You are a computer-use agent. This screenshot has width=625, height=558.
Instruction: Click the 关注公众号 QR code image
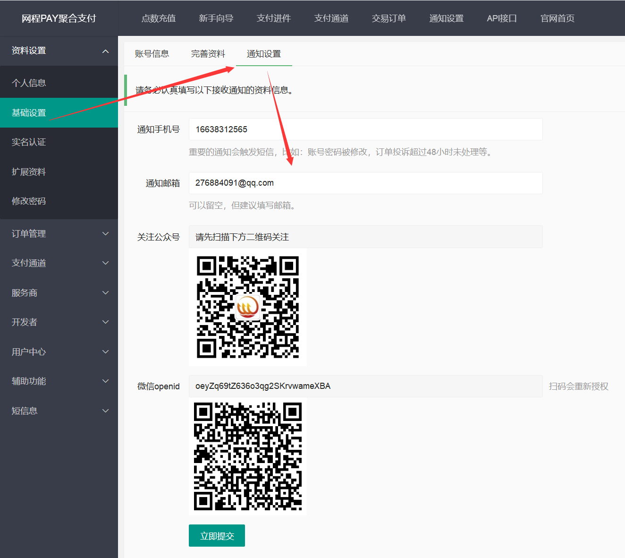[x=247, y=307]
